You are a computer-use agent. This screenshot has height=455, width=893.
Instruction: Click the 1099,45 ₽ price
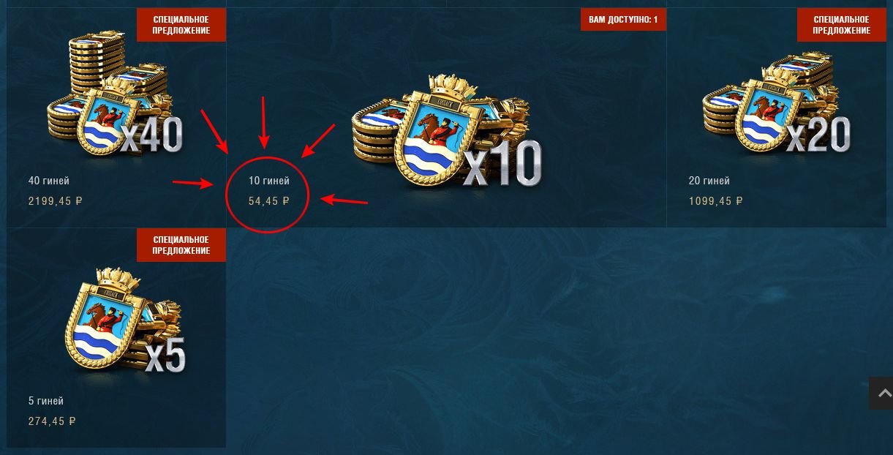pyautogui.click(x=716, y=200)
